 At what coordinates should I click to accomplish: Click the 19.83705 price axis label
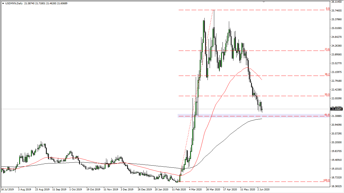336,151
